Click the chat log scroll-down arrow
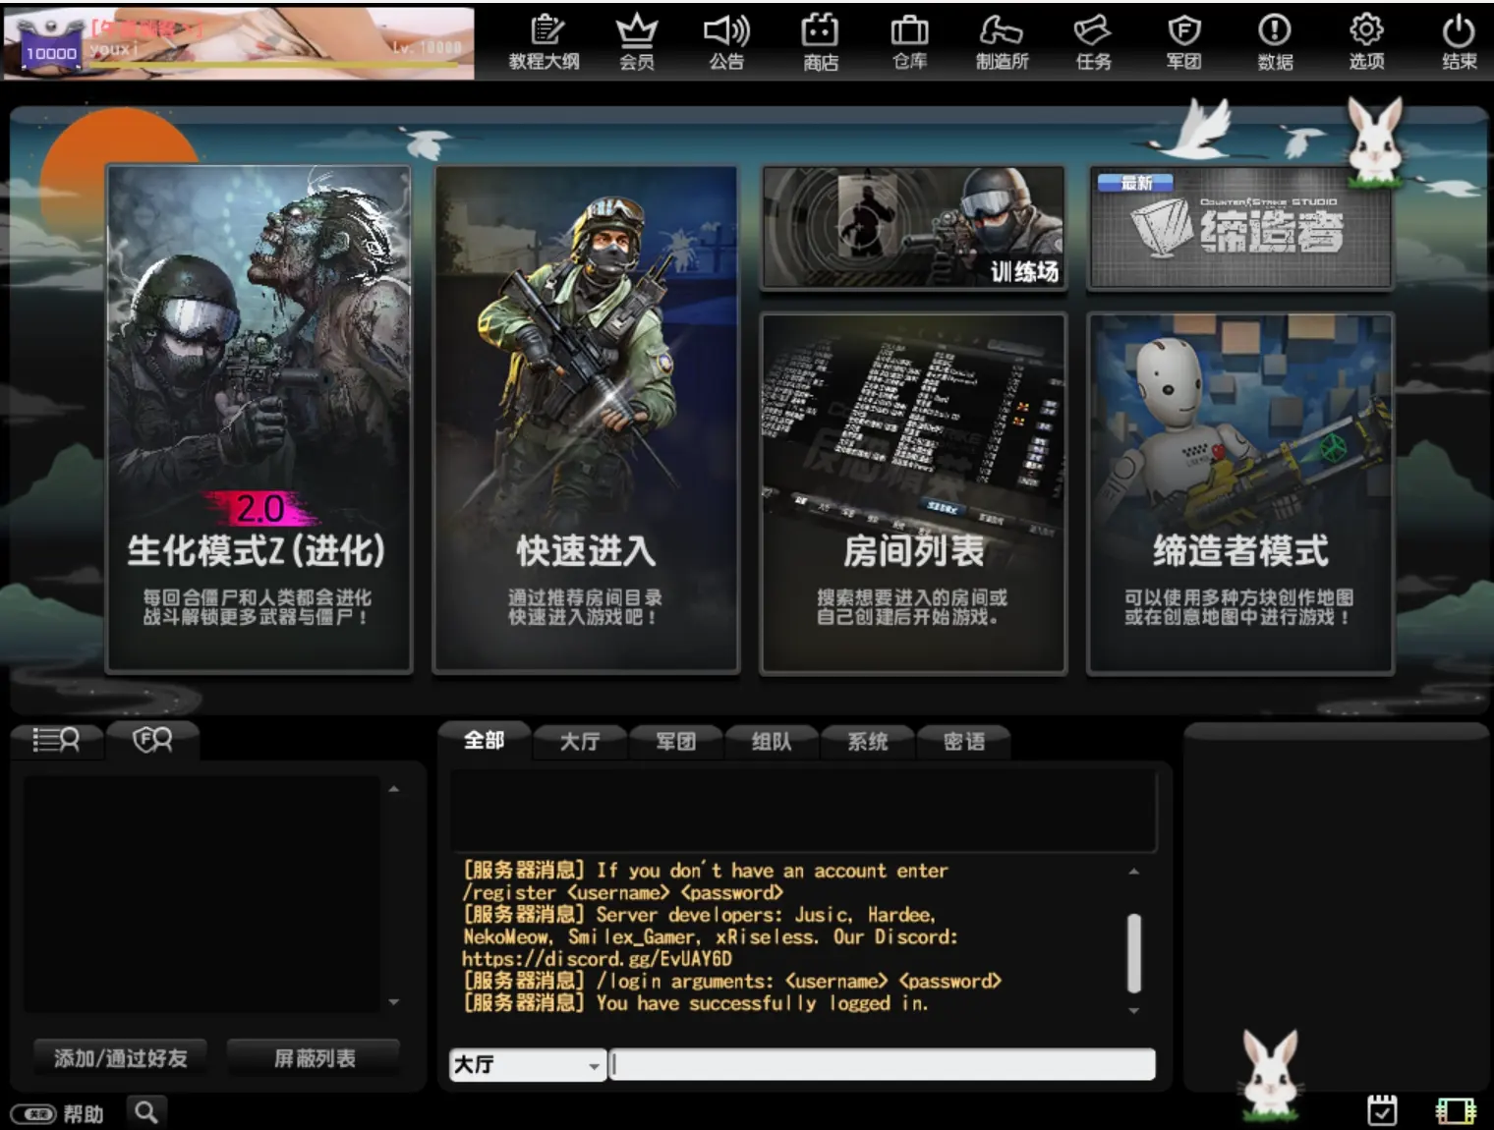The height and width of the screenshot is (1130, 1494). (1134, 1010)
